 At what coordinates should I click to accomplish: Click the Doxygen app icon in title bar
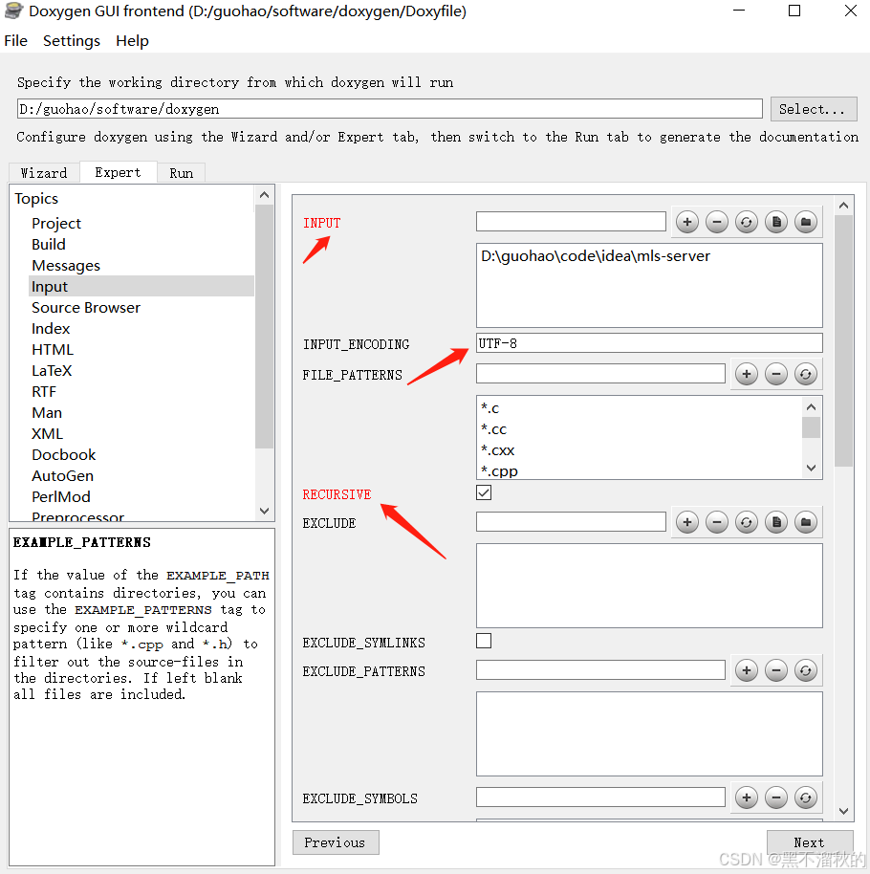13,11
